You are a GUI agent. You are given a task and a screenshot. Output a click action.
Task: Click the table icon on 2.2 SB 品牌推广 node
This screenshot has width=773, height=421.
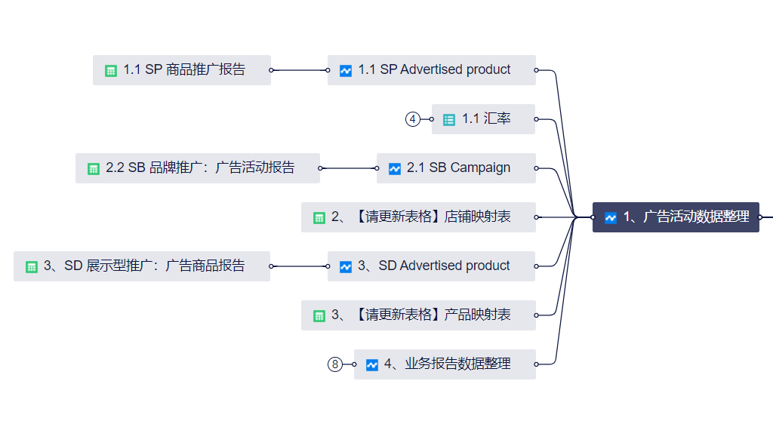tap(94, 168)
